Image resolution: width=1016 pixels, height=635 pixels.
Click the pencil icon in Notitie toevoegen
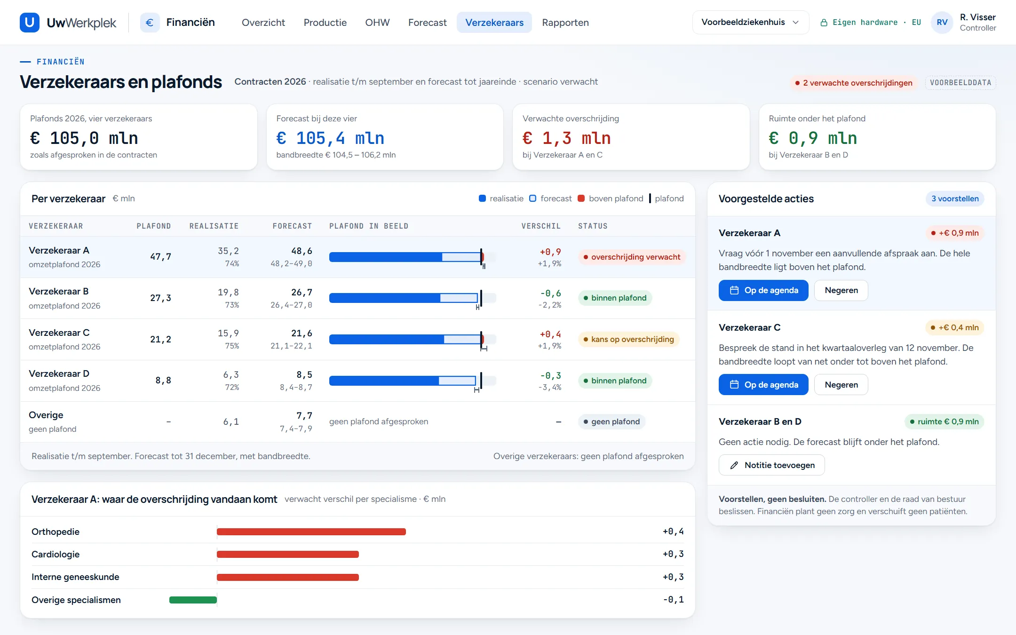(x=734, y=465)
